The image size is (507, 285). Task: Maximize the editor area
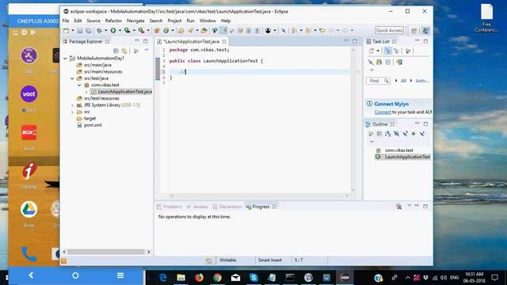click(355, 41)
